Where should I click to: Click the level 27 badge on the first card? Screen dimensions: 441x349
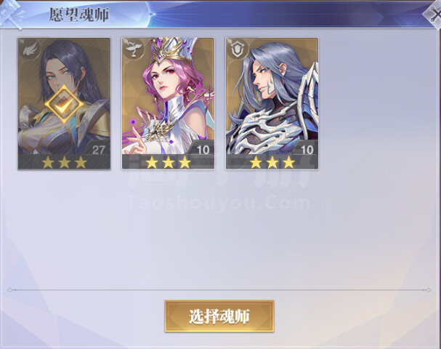tap(98, 149)
